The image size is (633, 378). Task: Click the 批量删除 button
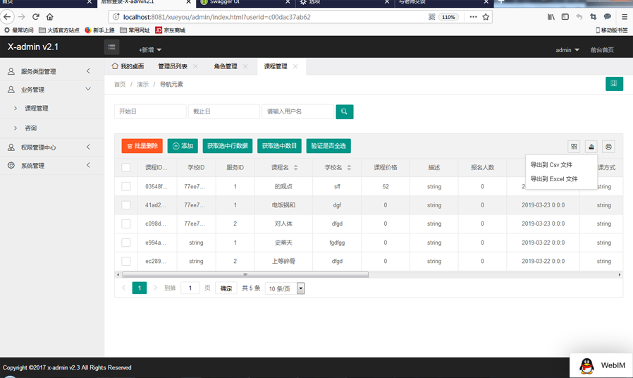pos(142,146)
